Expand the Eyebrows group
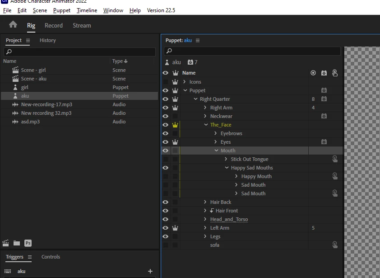 pos(215,133)
